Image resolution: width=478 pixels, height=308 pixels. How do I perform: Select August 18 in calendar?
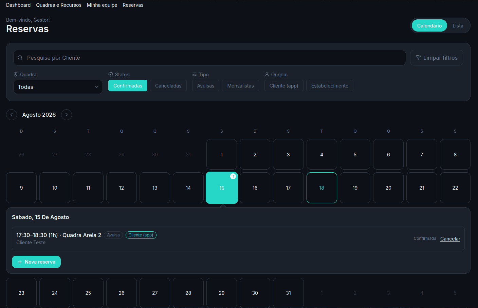(x=322, y=188)
